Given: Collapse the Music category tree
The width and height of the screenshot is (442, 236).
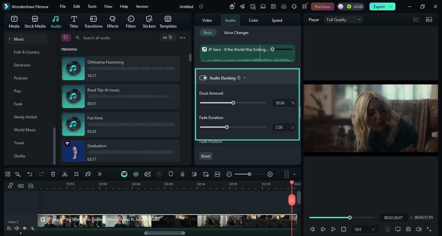Looking at the screenshot, I should coord(10,39).
